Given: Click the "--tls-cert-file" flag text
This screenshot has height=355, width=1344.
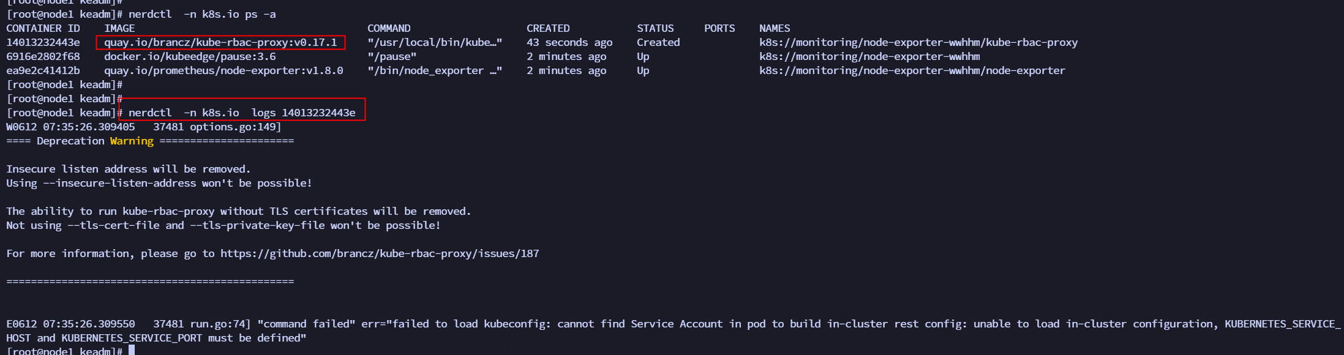Looking at the screenshot, I should 113,225.
